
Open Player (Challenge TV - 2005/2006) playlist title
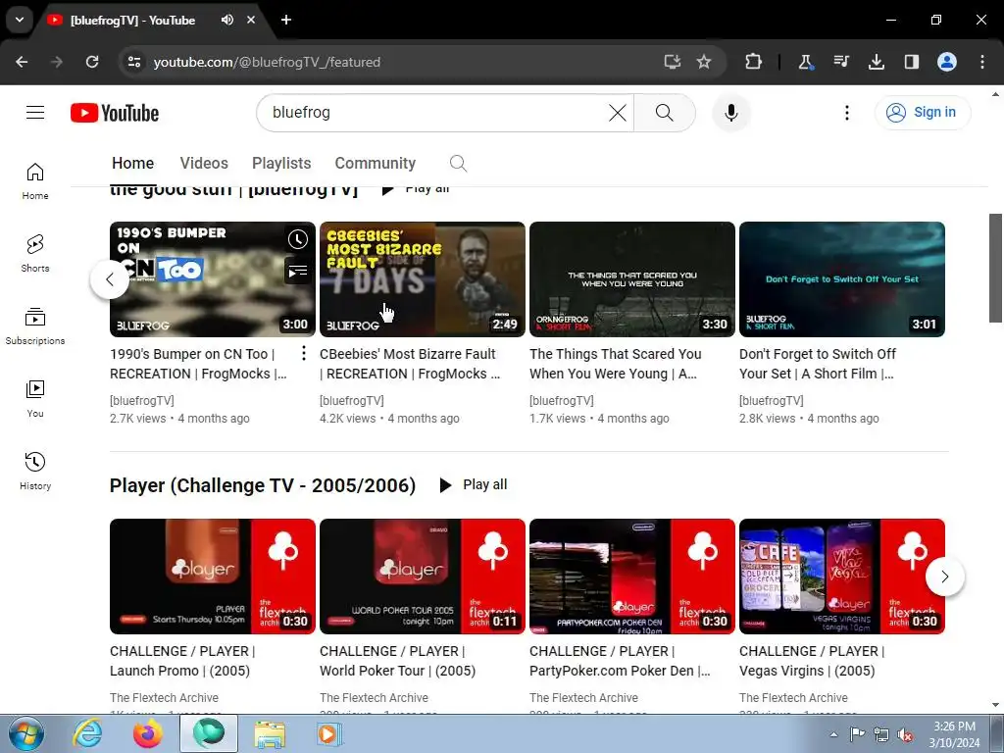click(263, 485)
